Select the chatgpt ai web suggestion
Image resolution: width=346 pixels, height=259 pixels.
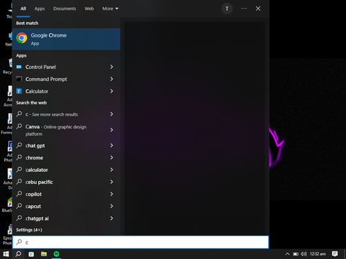coord(66,218)
